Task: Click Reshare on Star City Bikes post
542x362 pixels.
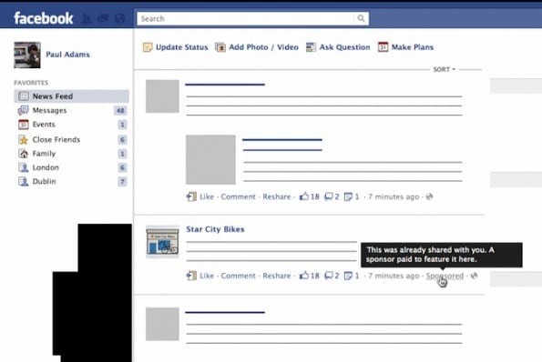Action: (x=277, y=276)
